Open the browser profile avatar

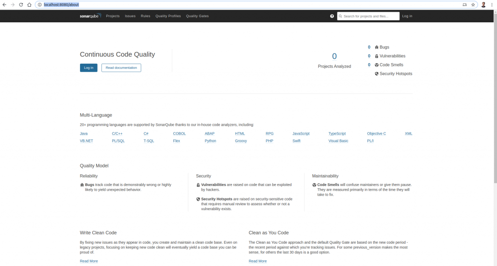tap(483, 5)
